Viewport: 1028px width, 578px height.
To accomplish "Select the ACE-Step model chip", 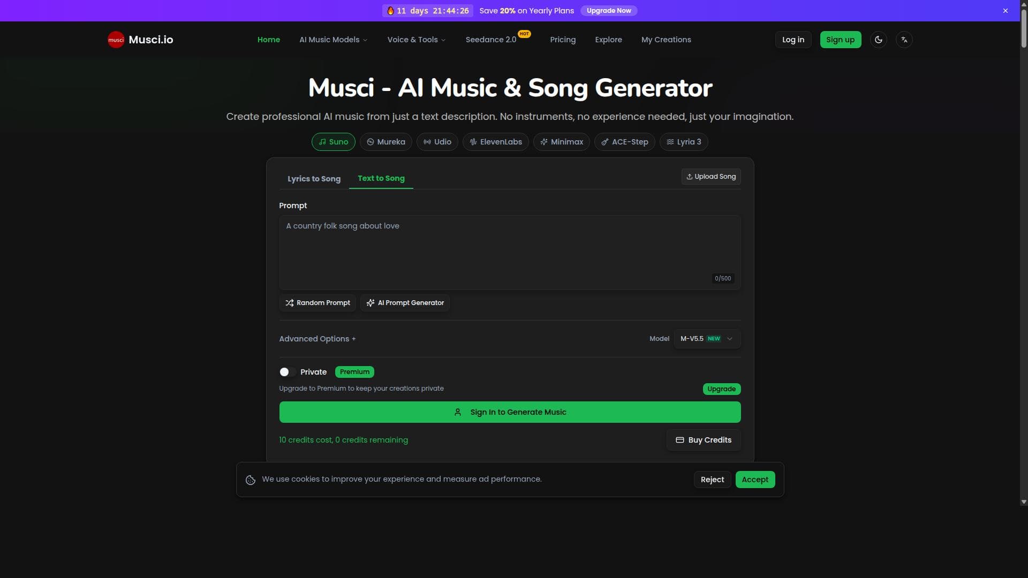I will coord(624,142).
